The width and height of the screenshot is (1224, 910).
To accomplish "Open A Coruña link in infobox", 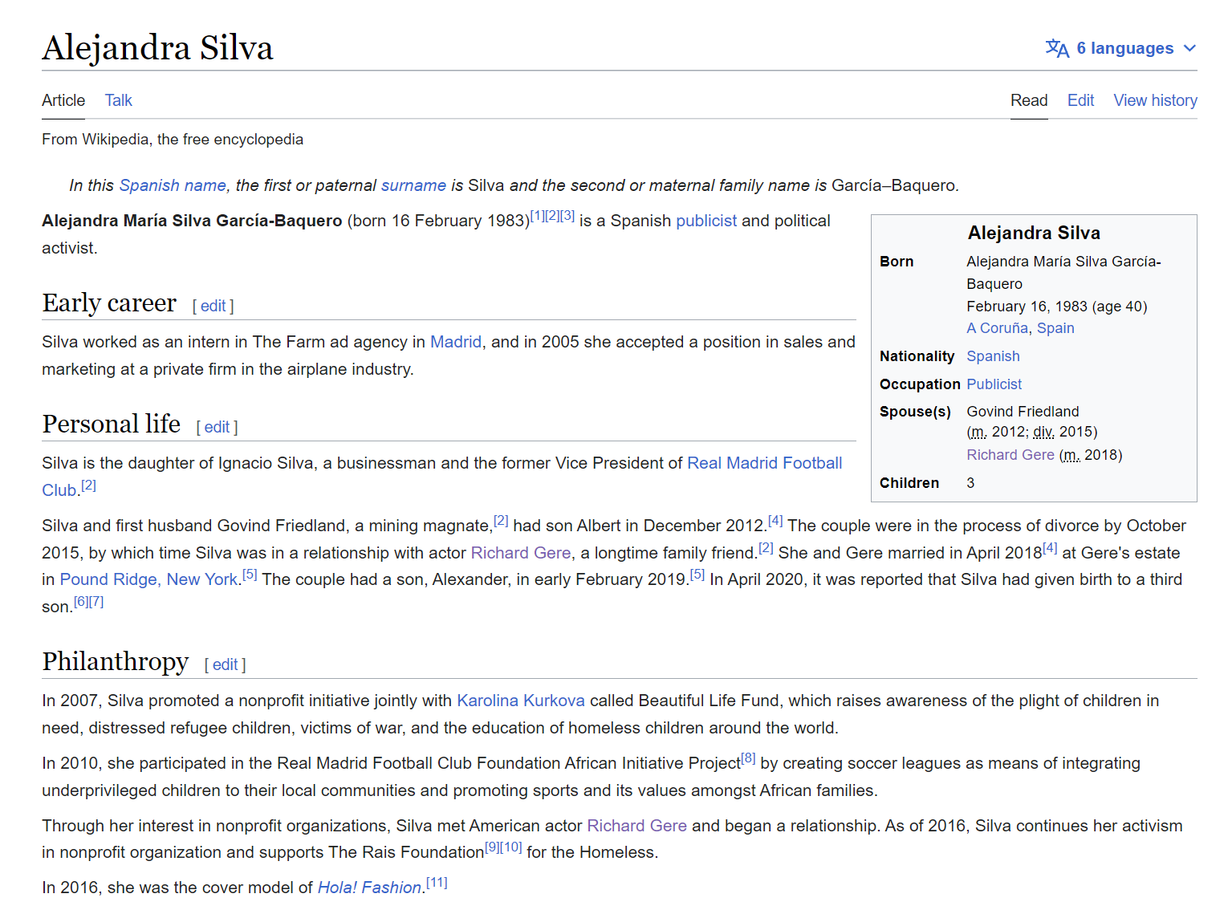I will (x=997, y=328).
